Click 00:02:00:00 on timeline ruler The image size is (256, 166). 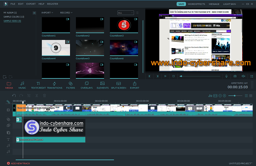101,101
